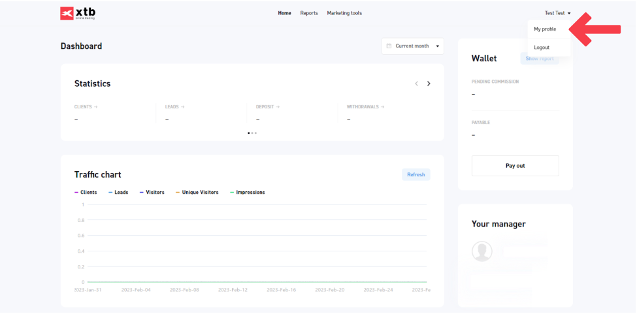Click the manager avatar icon

[x=482, y=251]
